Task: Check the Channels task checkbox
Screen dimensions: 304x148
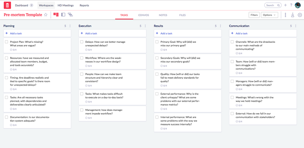Action: 232,42
